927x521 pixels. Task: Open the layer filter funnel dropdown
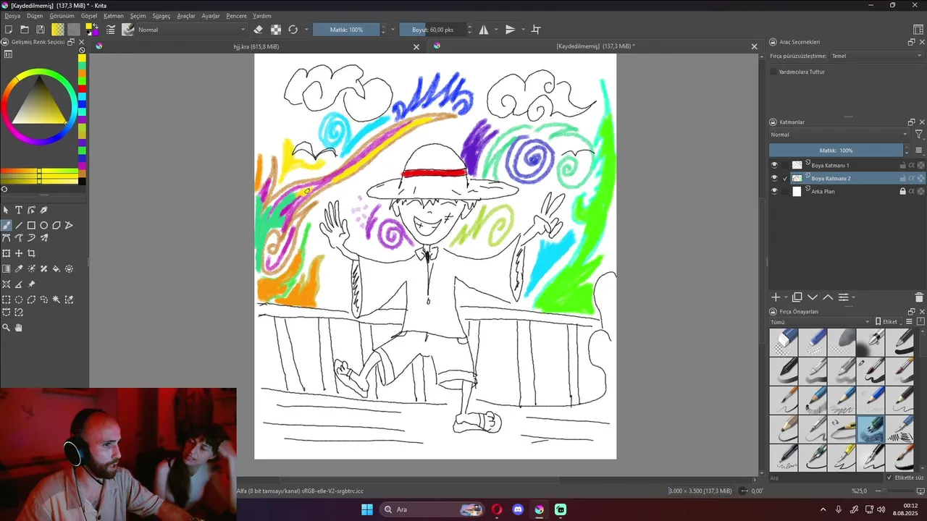pyautogui.click(x=919, y=135)
